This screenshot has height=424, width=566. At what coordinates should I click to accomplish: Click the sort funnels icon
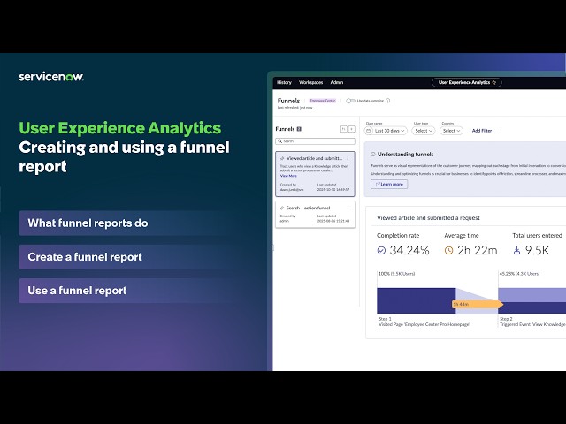tap(344, 129)
